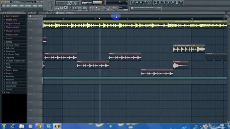Open the playlist options menu icon
The height and width of the screenshot is (129, 230).
29,13
